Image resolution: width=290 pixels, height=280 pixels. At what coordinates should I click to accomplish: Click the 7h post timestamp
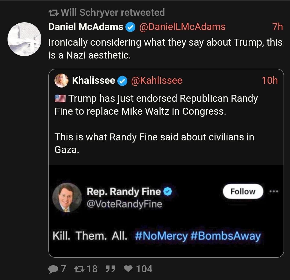pos(277,27)
